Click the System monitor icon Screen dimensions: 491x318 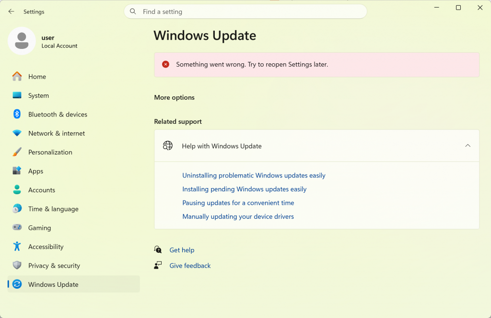17,95
